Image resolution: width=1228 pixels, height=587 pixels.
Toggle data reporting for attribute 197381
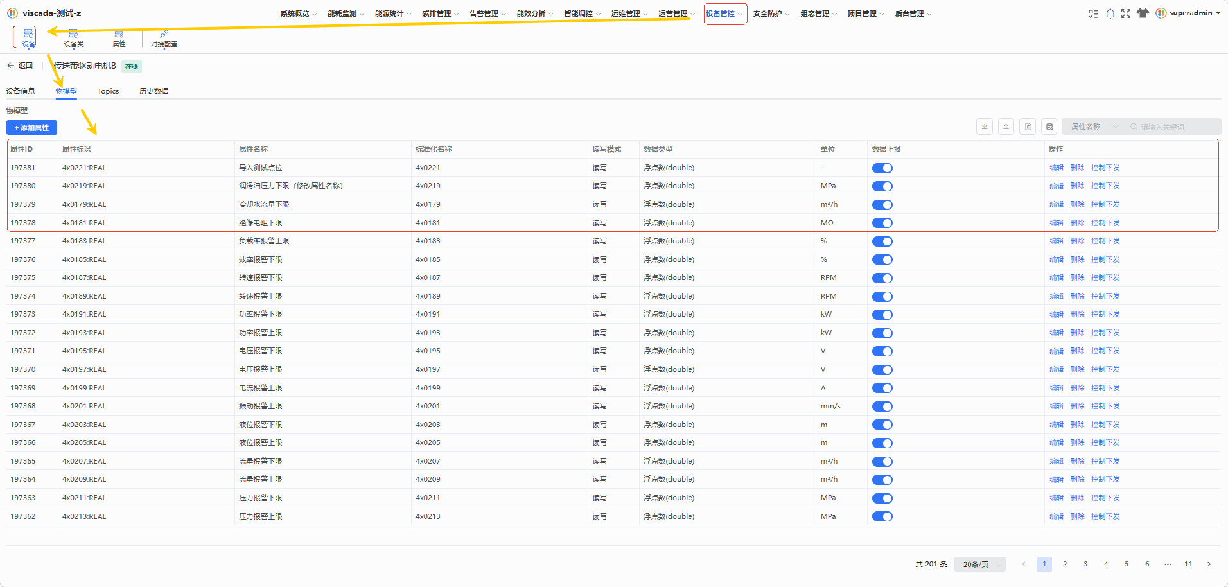coord(882,168)
